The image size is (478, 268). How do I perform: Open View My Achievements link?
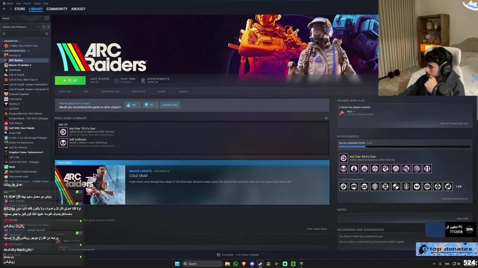pos(455,199)
